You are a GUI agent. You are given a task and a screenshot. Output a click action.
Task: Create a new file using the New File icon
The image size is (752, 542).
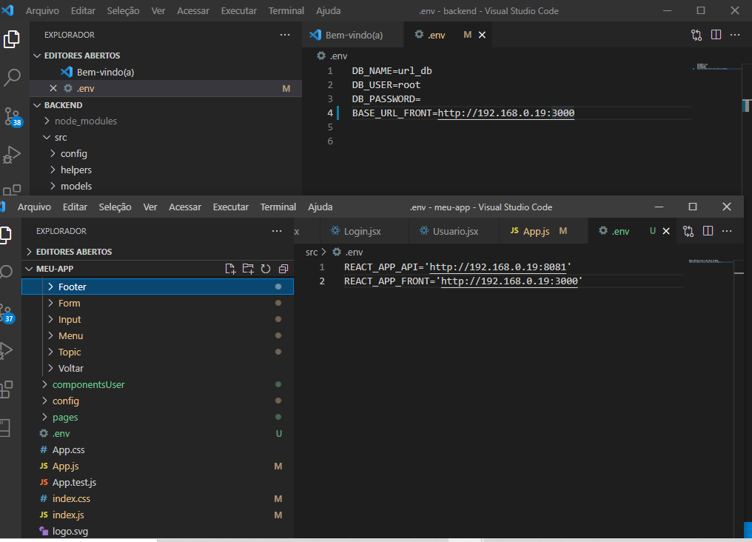[x=229, y=269]
